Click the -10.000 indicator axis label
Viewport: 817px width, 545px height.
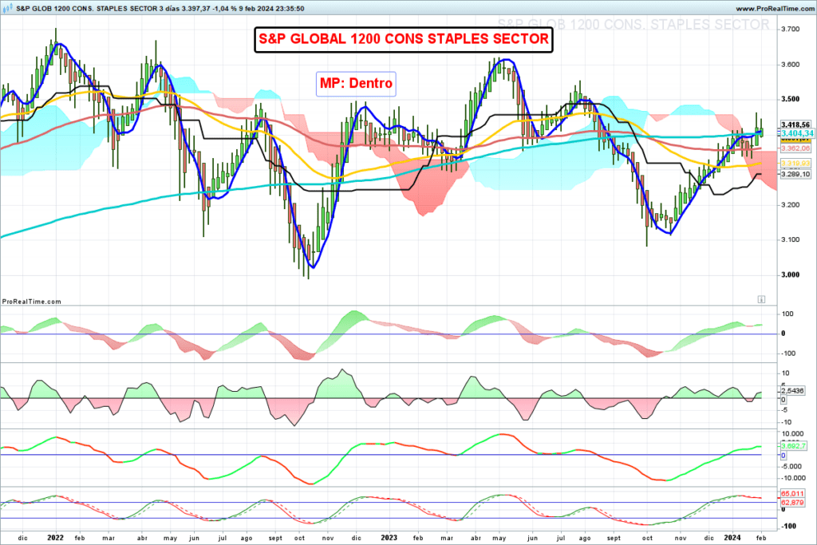click(x=793, y=478)
